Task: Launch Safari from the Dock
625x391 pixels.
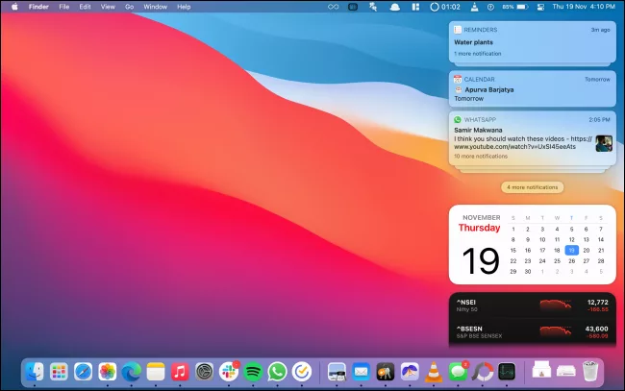Action: click(84, 371)
